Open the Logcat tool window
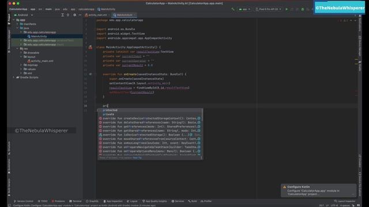The image size is (369, 207). coord(132,201)
